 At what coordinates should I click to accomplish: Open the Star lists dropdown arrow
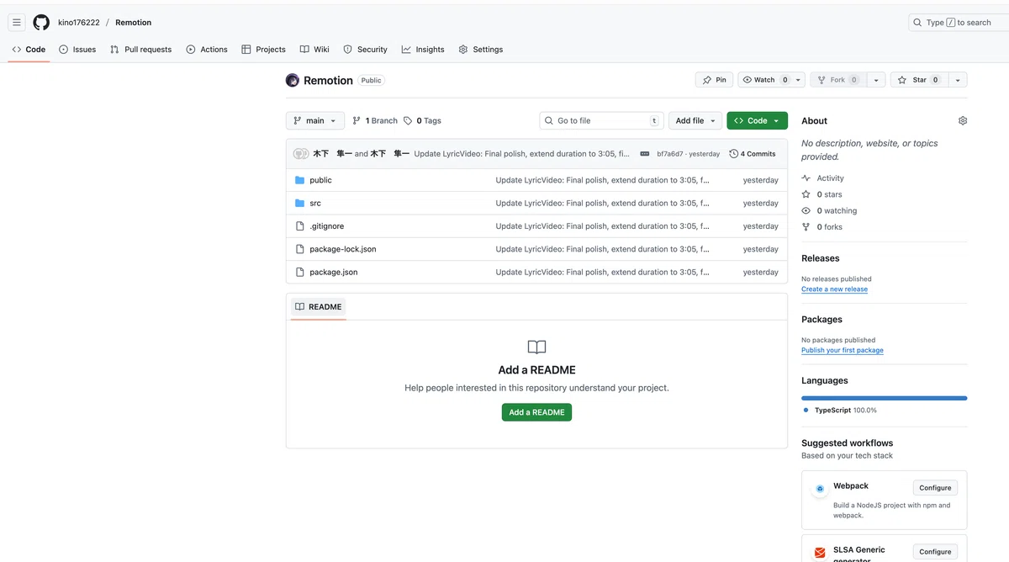[x=957, y=80]
